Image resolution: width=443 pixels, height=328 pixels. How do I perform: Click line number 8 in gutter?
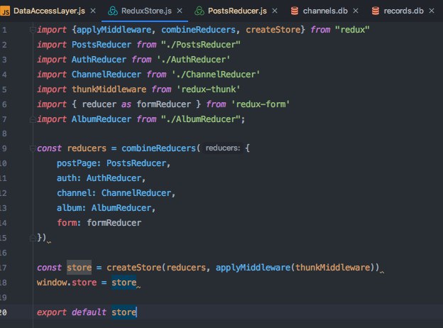(x=4, y=133)
